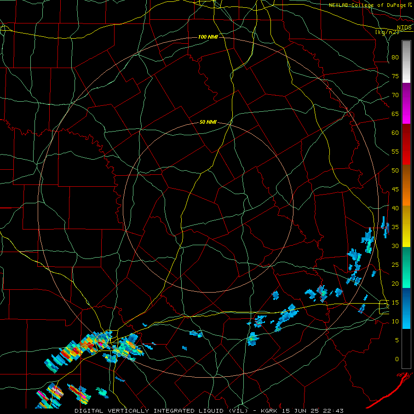Click the "70" value on the color scale
414x414 pixels.
395,95
